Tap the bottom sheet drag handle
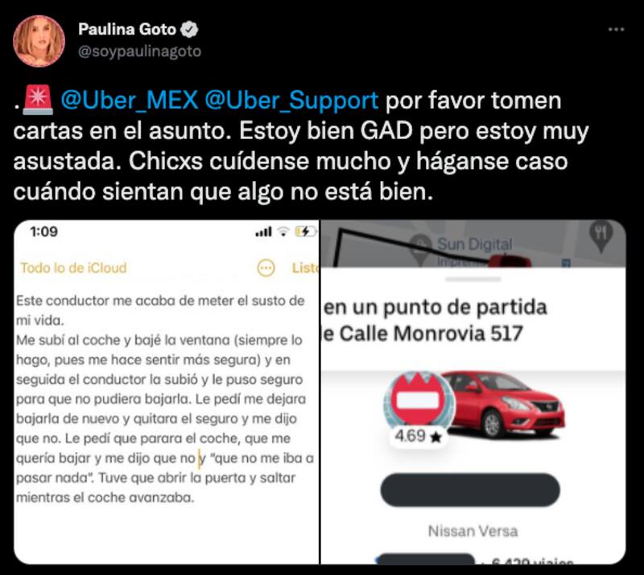The image size is (644, 575). coord(473,279)
